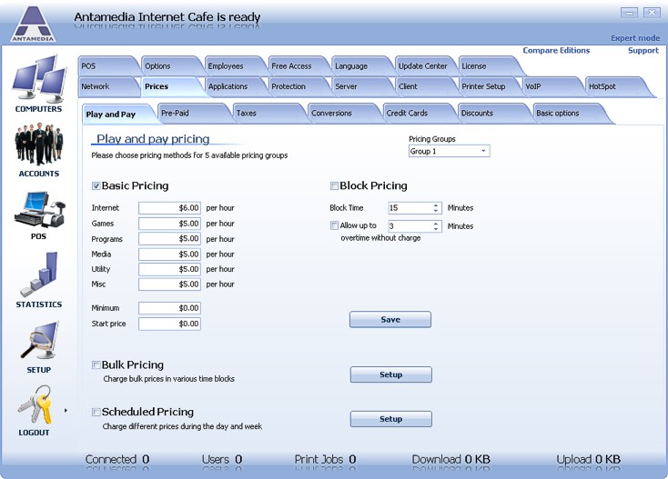Open the Taxes sub-tab

[268, 113]
